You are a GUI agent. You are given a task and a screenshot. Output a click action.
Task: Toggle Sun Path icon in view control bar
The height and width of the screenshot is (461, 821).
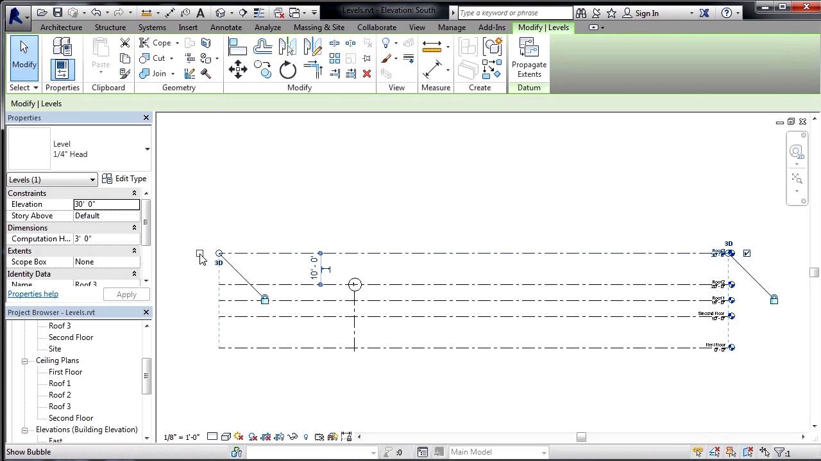pos(239,437)
